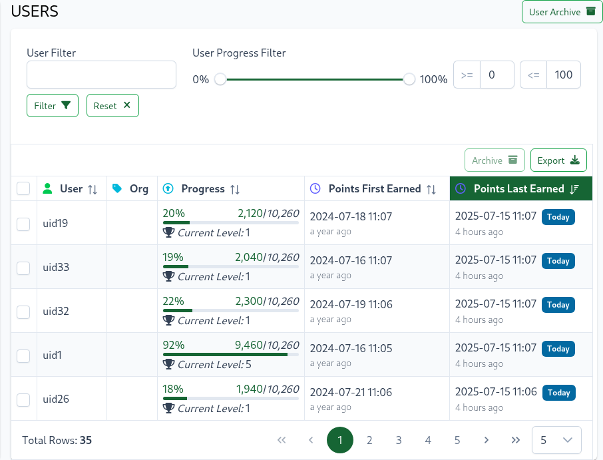Click the Points First Earned clock icon
Image resolution: width=603 pixels, height=460 pixels.
pos(315,188)
